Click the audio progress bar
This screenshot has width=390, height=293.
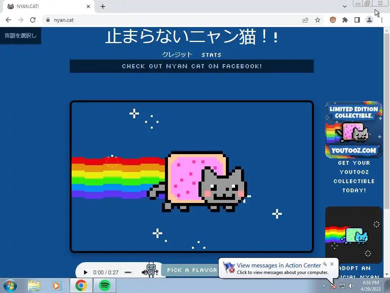pos(128,272)
